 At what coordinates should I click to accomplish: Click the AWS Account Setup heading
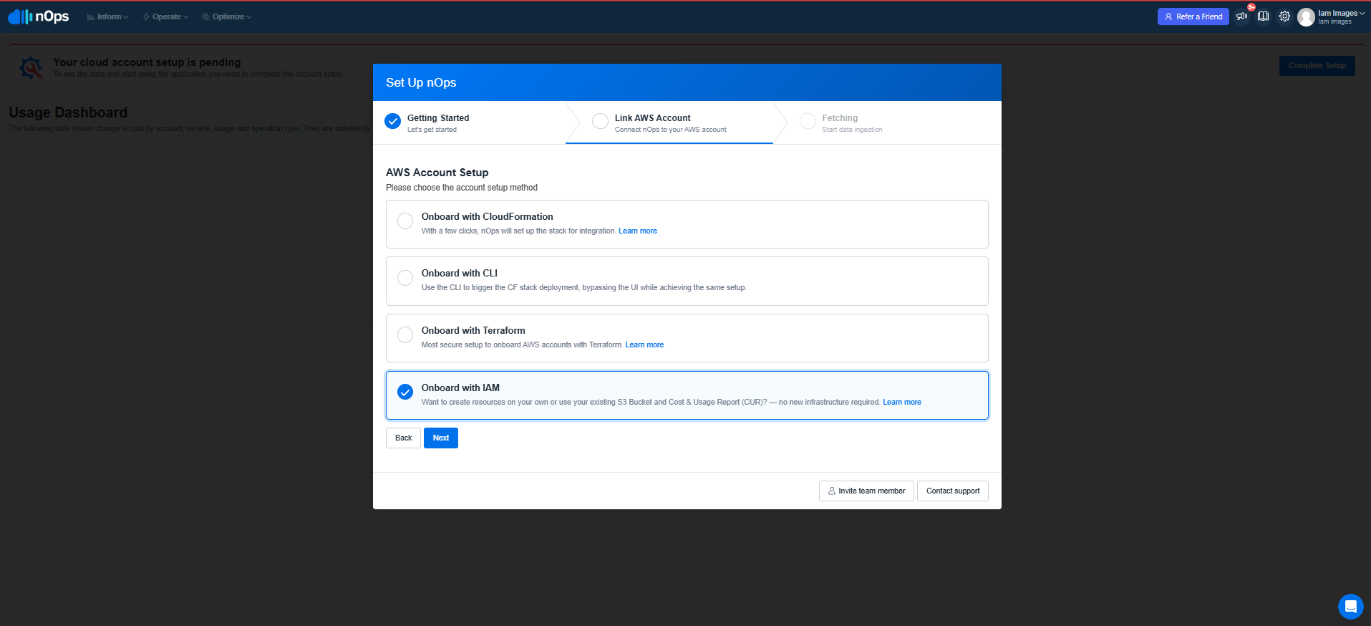[x=437, y=172]
